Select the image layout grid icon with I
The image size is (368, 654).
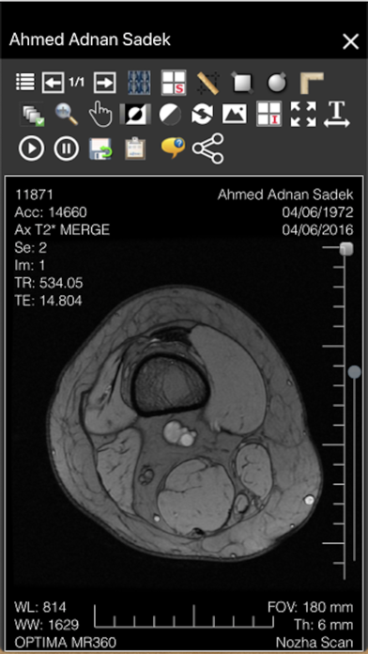pyautogui.click(x=269, y=115)
